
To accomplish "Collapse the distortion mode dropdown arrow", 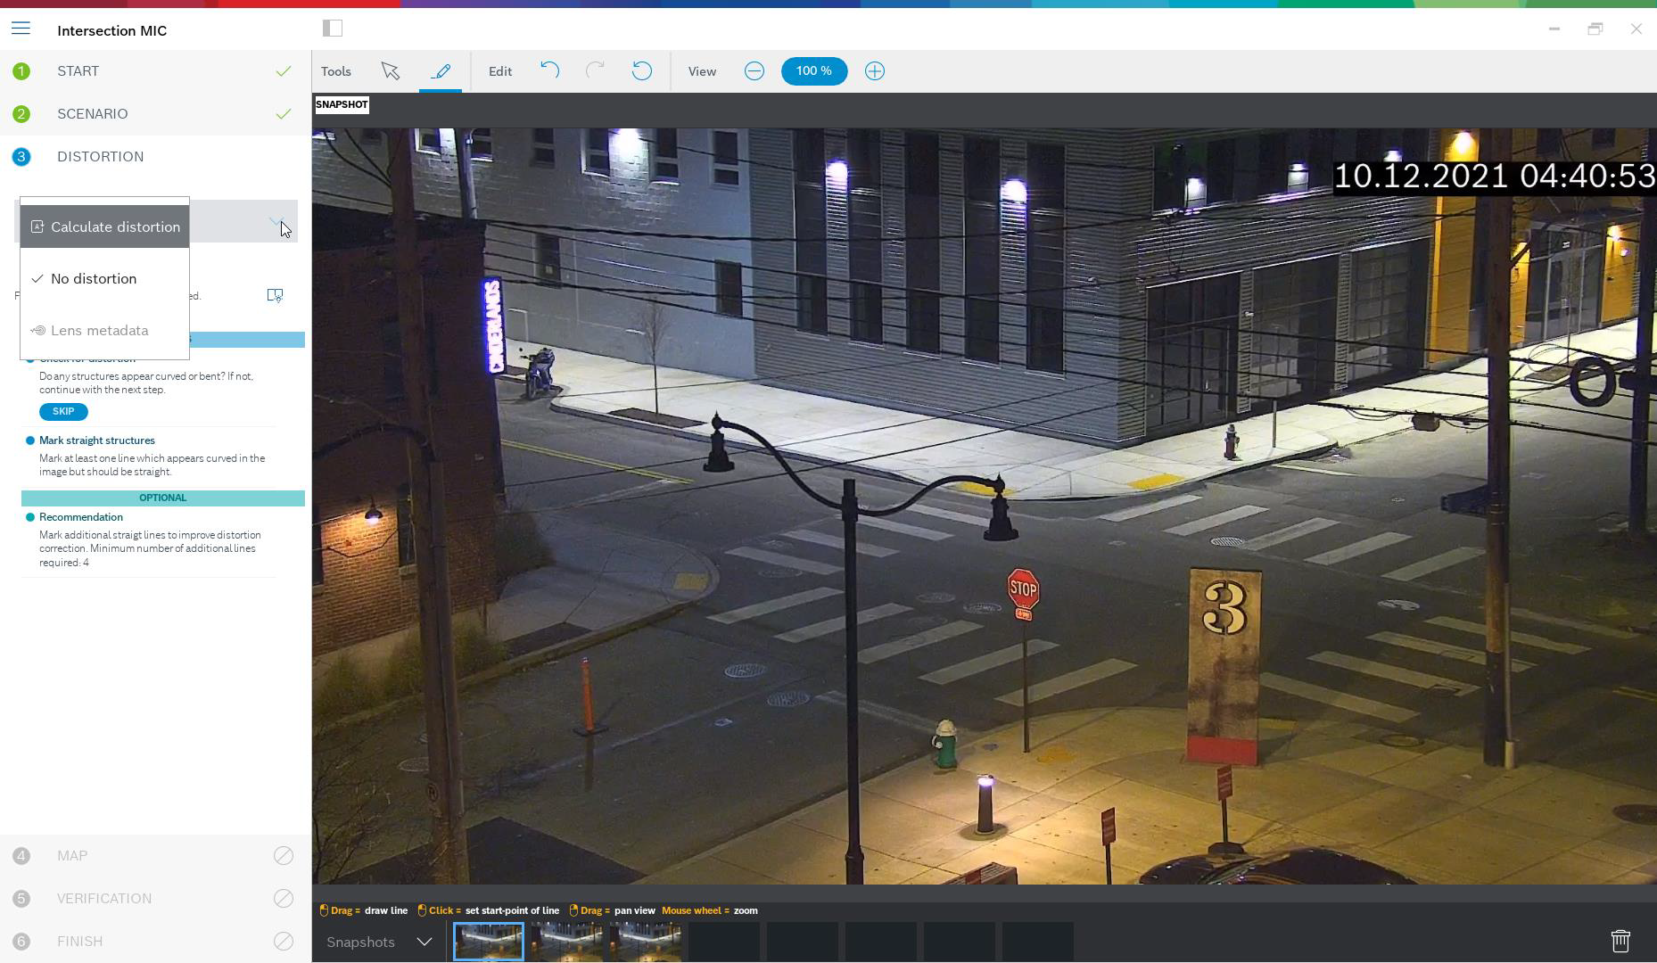I will pos(278,222).
